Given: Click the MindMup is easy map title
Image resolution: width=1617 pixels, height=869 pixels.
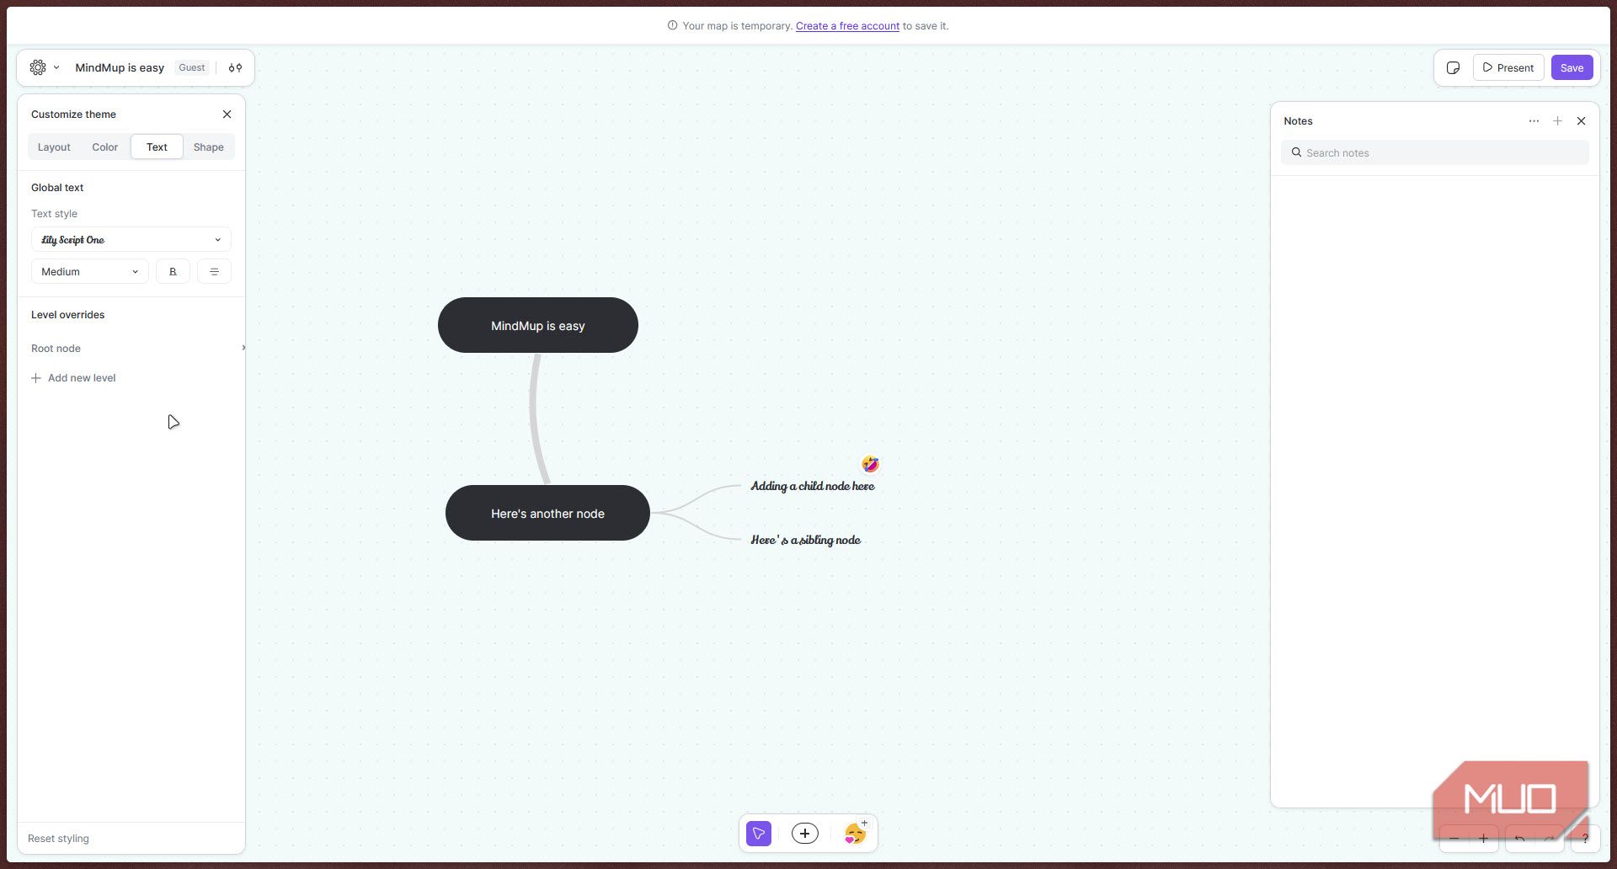Looking at the screenshot, I should (120, 67).
